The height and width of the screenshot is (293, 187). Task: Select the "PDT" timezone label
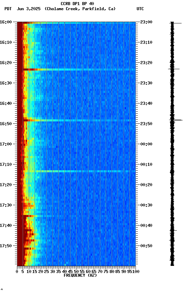tap(8, 9)
